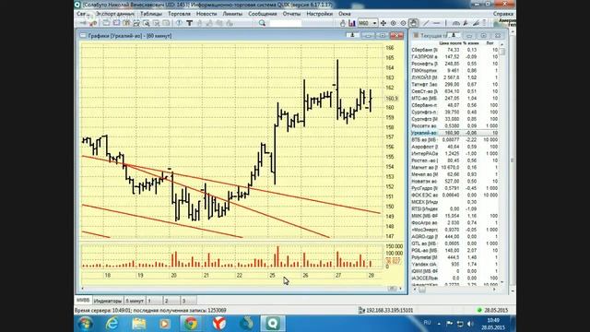
Task: Open the Окна menu
Action: pos(344,14)
